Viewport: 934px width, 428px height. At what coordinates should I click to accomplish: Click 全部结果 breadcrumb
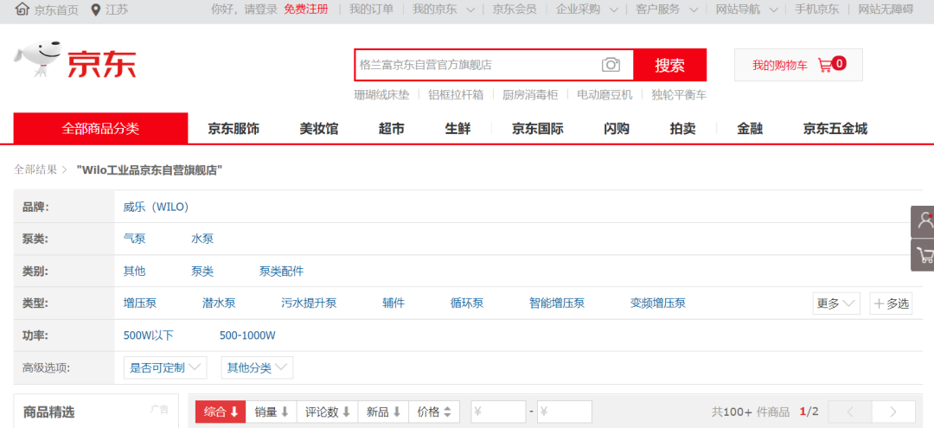[35, 170]
